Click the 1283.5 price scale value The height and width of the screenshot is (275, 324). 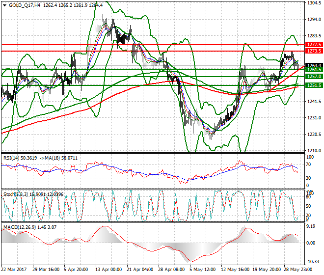point(314,36)
